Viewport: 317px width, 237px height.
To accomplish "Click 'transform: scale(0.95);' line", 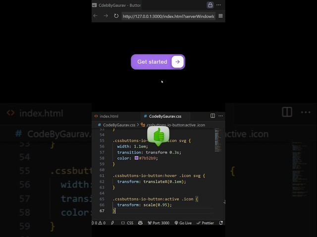I will pyautogui.click(x=144, y=205).
